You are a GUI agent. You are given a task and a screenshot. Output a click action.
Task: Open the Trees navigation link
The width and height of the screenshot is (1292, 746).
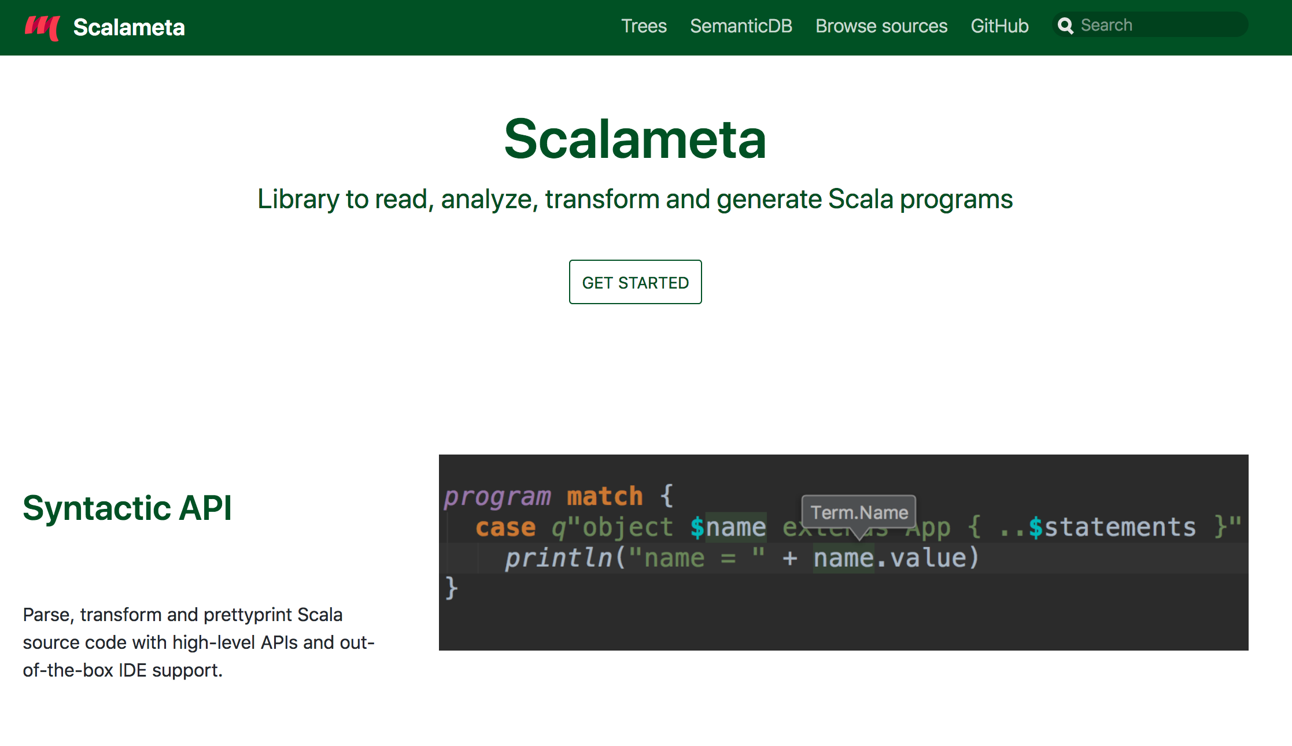[644, 26]
